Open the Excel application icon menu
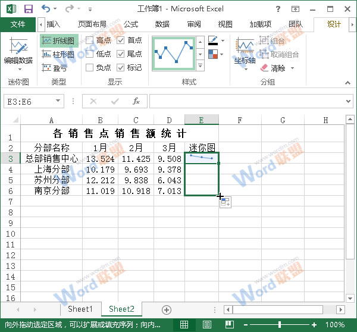357x332 pixels. (11, 9)
